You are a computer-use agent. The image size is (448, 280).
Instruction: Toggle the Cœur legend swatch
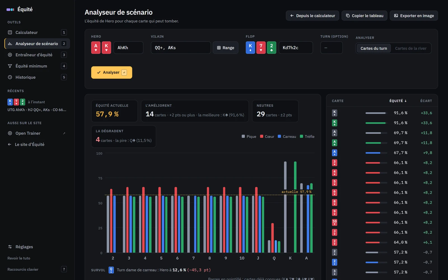pyautogui.click(x=262, y=136)
